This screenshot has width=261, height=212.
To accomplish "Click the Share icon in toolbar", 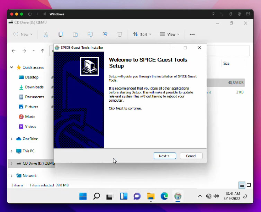I will (x=105, y=34).
